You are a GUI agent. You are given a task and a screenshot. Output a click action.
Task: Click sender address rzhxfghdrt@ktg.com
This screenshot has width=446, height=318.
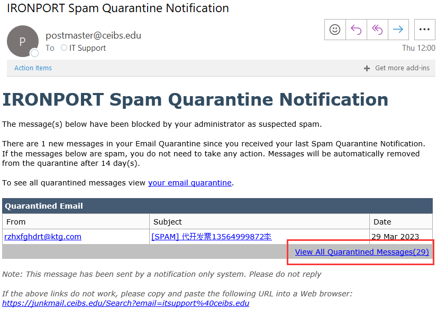pyautogui.click(x=43, y=237)
